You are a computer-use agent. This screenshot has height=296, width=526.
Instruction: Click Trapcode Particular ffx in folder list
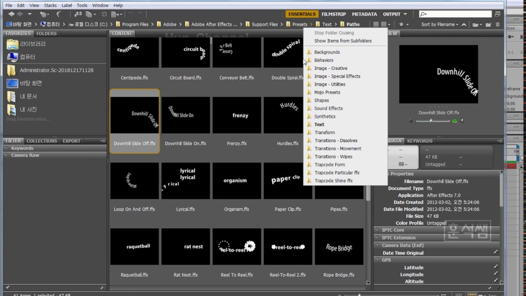tap(337, 173)
